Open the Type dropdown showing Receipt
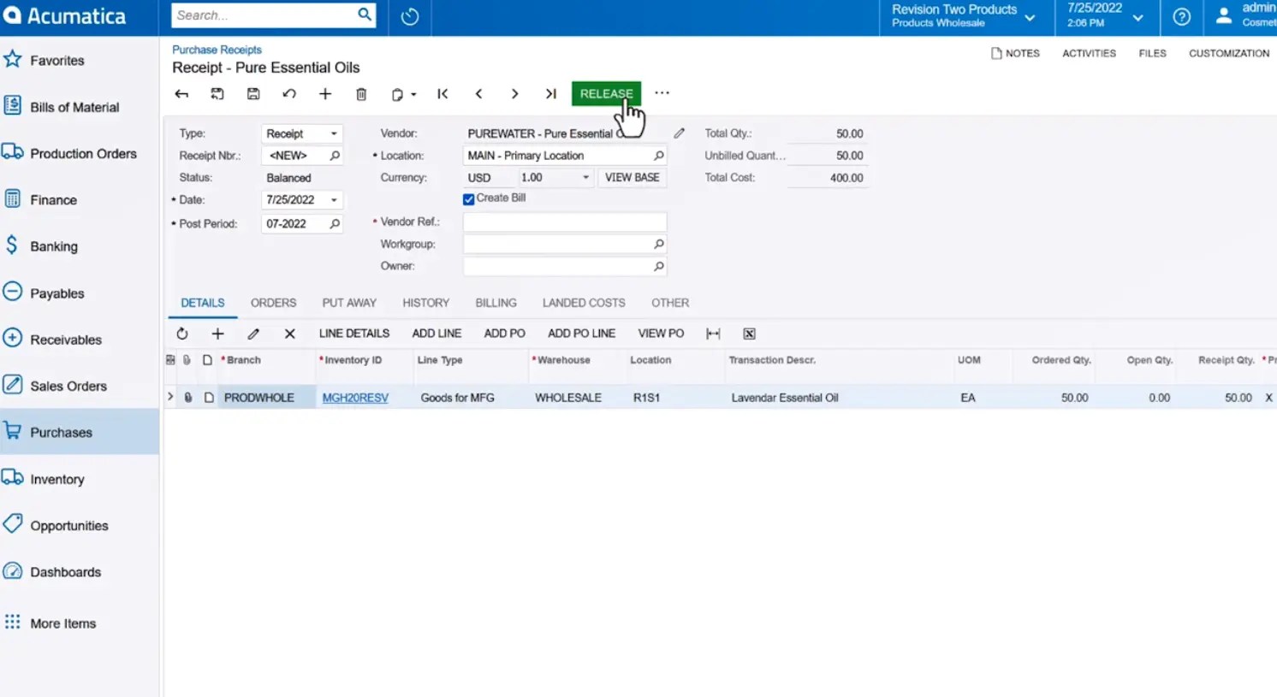Viewport: 1277px width, 697px height. click(333, 133)
